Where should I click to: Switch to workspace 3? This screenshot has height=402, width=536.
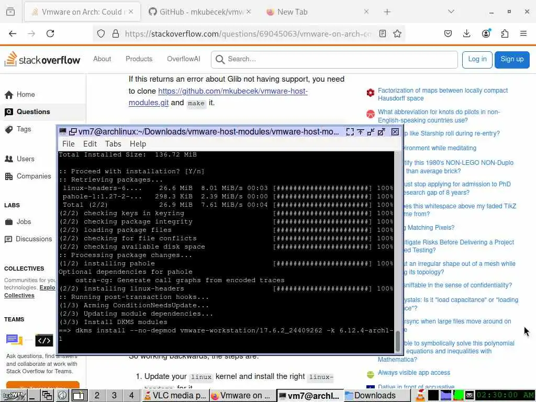click(114, 396)
